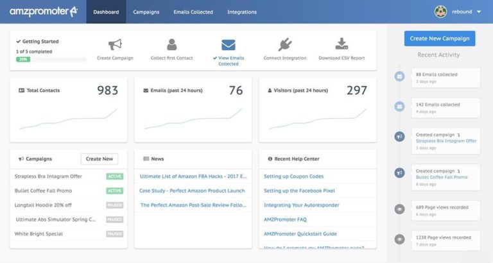Open the AMZPromoter FAQ link

(x=285, y=219)
